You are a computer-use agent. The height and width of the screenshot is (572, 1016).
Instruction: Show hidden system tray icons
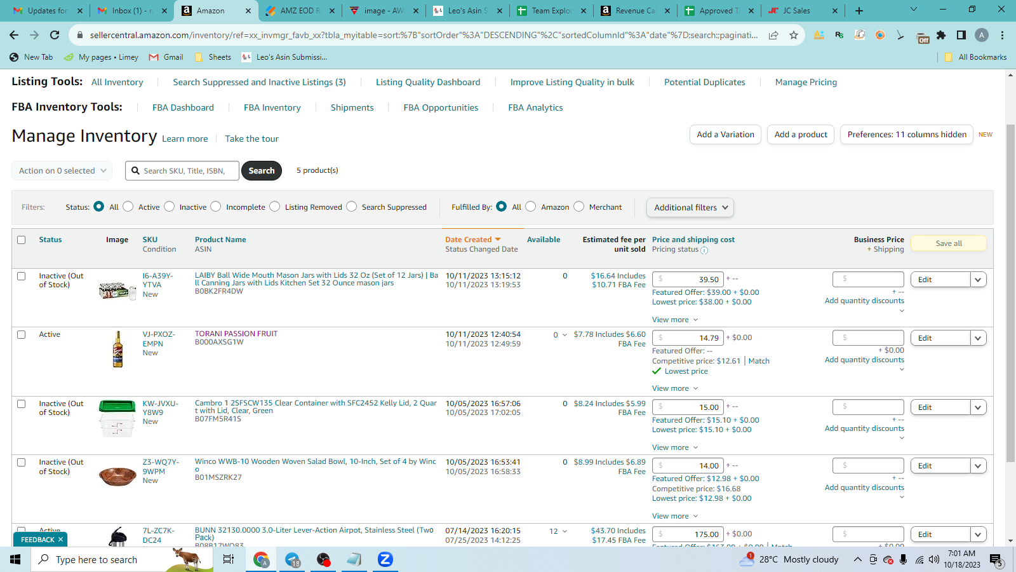click(857, 560)
